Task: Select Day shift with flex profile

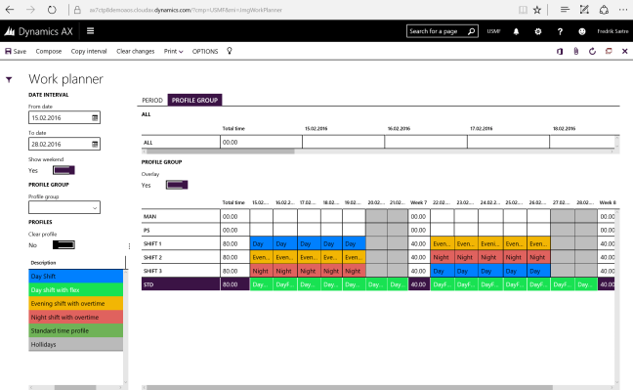Action: click(76, 289)
